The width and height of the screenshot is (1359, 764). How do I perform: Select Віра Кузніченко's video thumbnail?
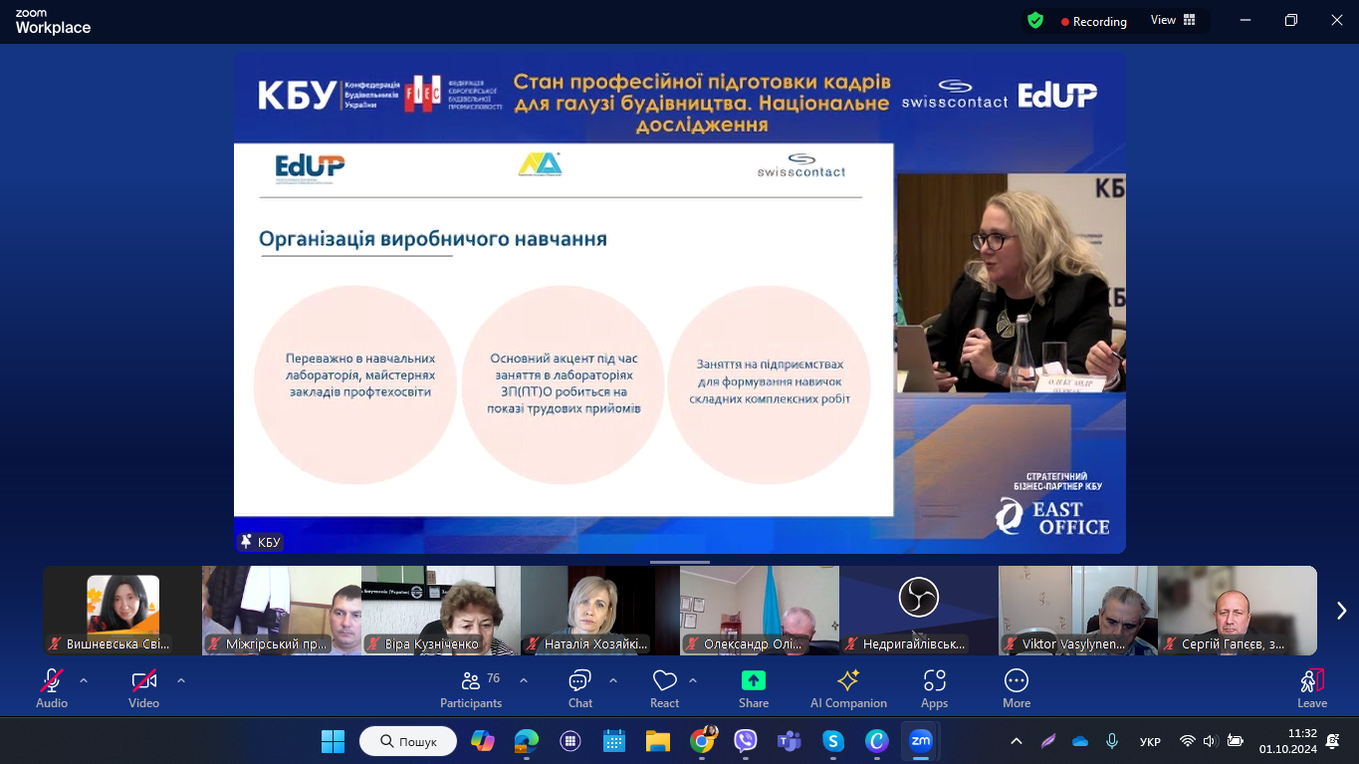[x=440, y=610]
